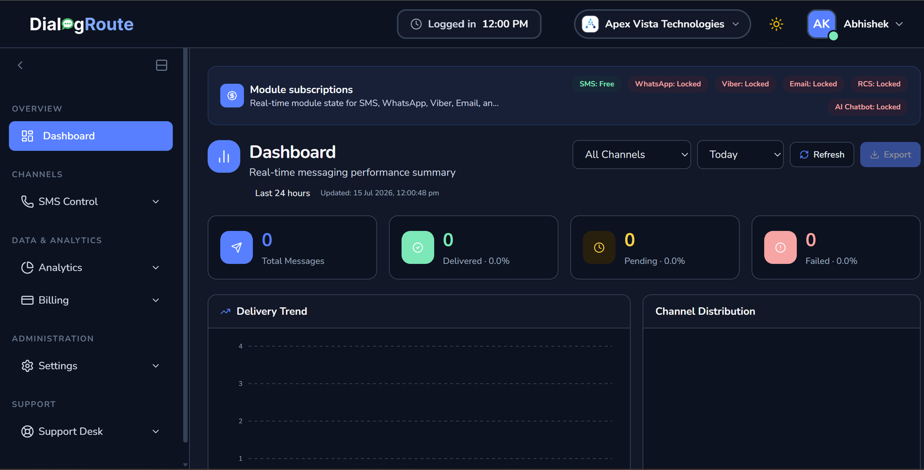Click the WhatsApp: Locked badge

[668, 84]
